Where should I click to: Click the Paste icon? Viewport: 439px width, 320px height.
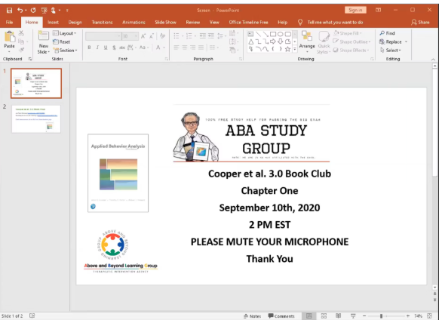[x=10, y=37]
